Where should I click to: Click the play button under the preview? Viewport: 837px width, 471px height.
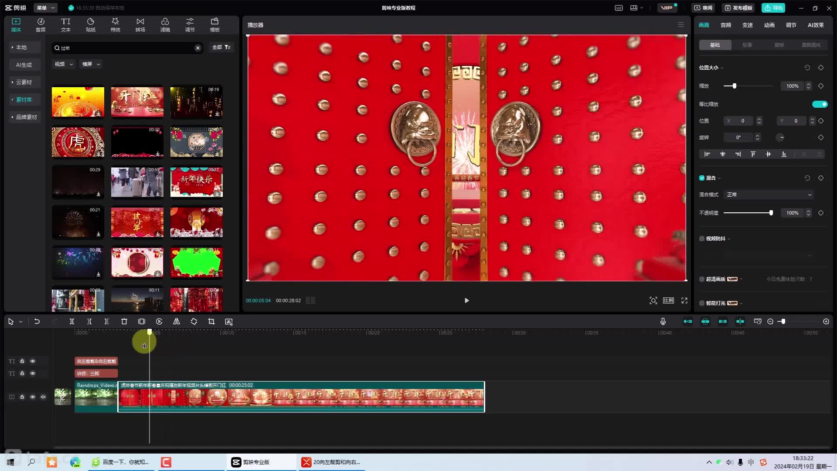point(466,300)
